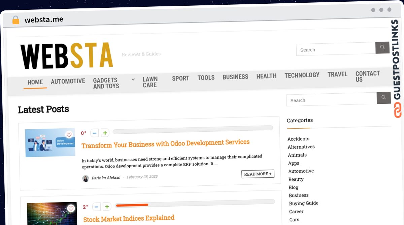Click the heart icon on Odoo post thumbnail
The height and width of the screenshot is (225, 404).
[69, 135]
